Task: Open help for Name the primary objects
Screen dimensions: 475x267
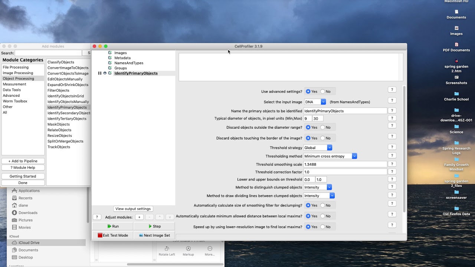Action: [392, 111]
